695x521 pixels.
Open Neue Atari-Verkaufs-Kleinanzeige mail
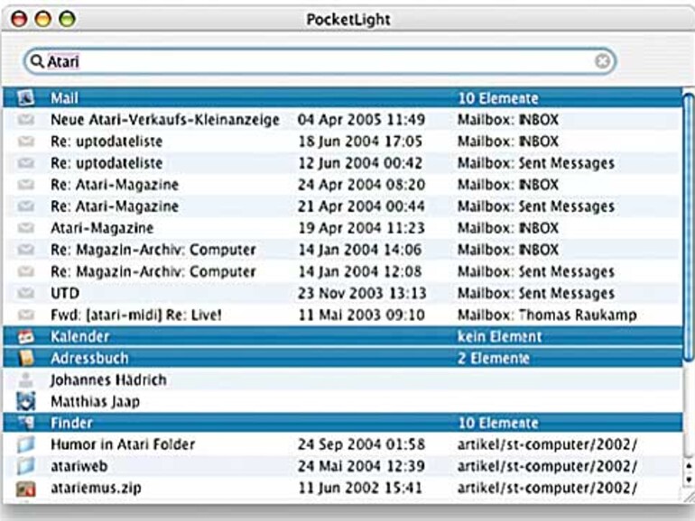(x=165, y=120)
